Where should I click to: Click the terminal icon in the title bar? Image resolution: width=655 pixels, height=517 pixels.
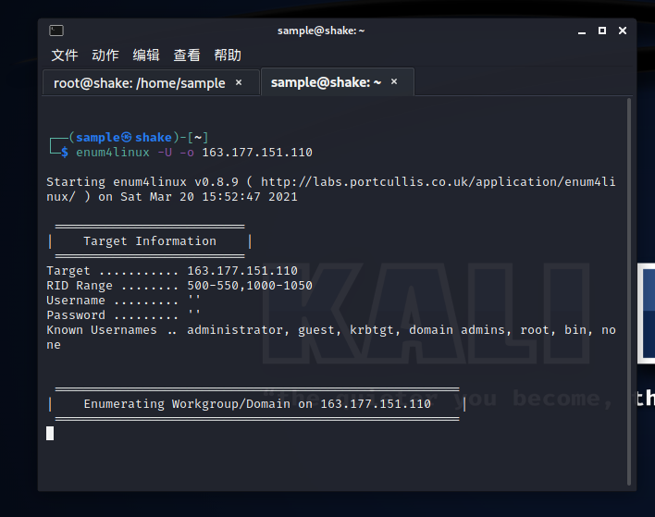point(56,31)
